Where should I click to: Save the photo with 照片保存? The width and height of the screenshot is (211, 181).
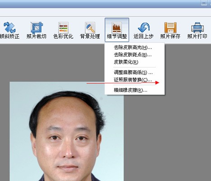[170, 30]
